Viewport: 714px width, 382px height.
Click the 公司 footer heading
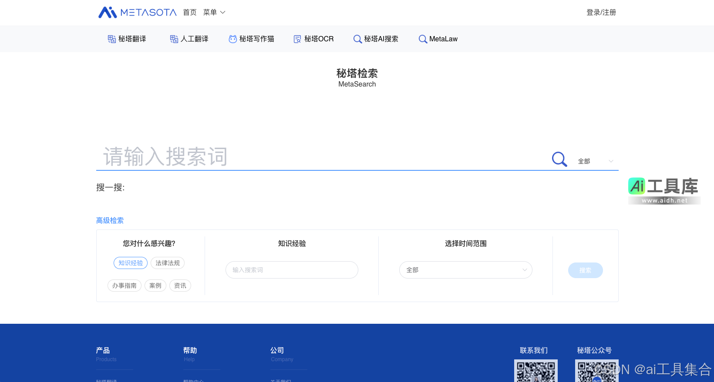click(x=277, y=350)
